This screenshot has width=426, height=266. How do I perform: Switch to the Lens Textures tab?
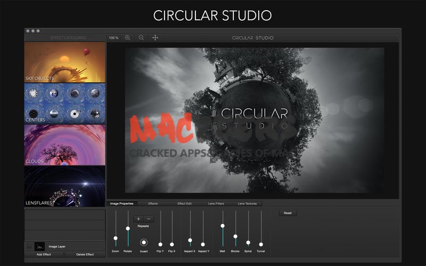(247, 204)
